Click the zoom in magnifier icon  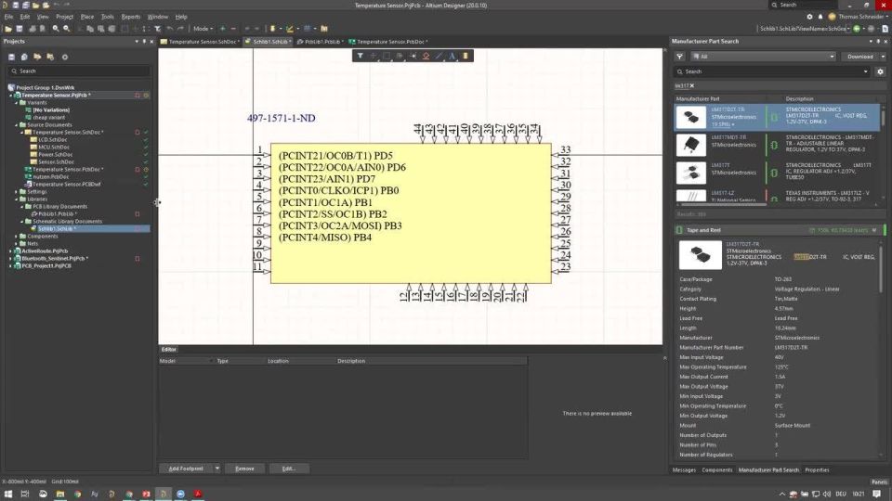pyautogui.click(x=56, y=29)
